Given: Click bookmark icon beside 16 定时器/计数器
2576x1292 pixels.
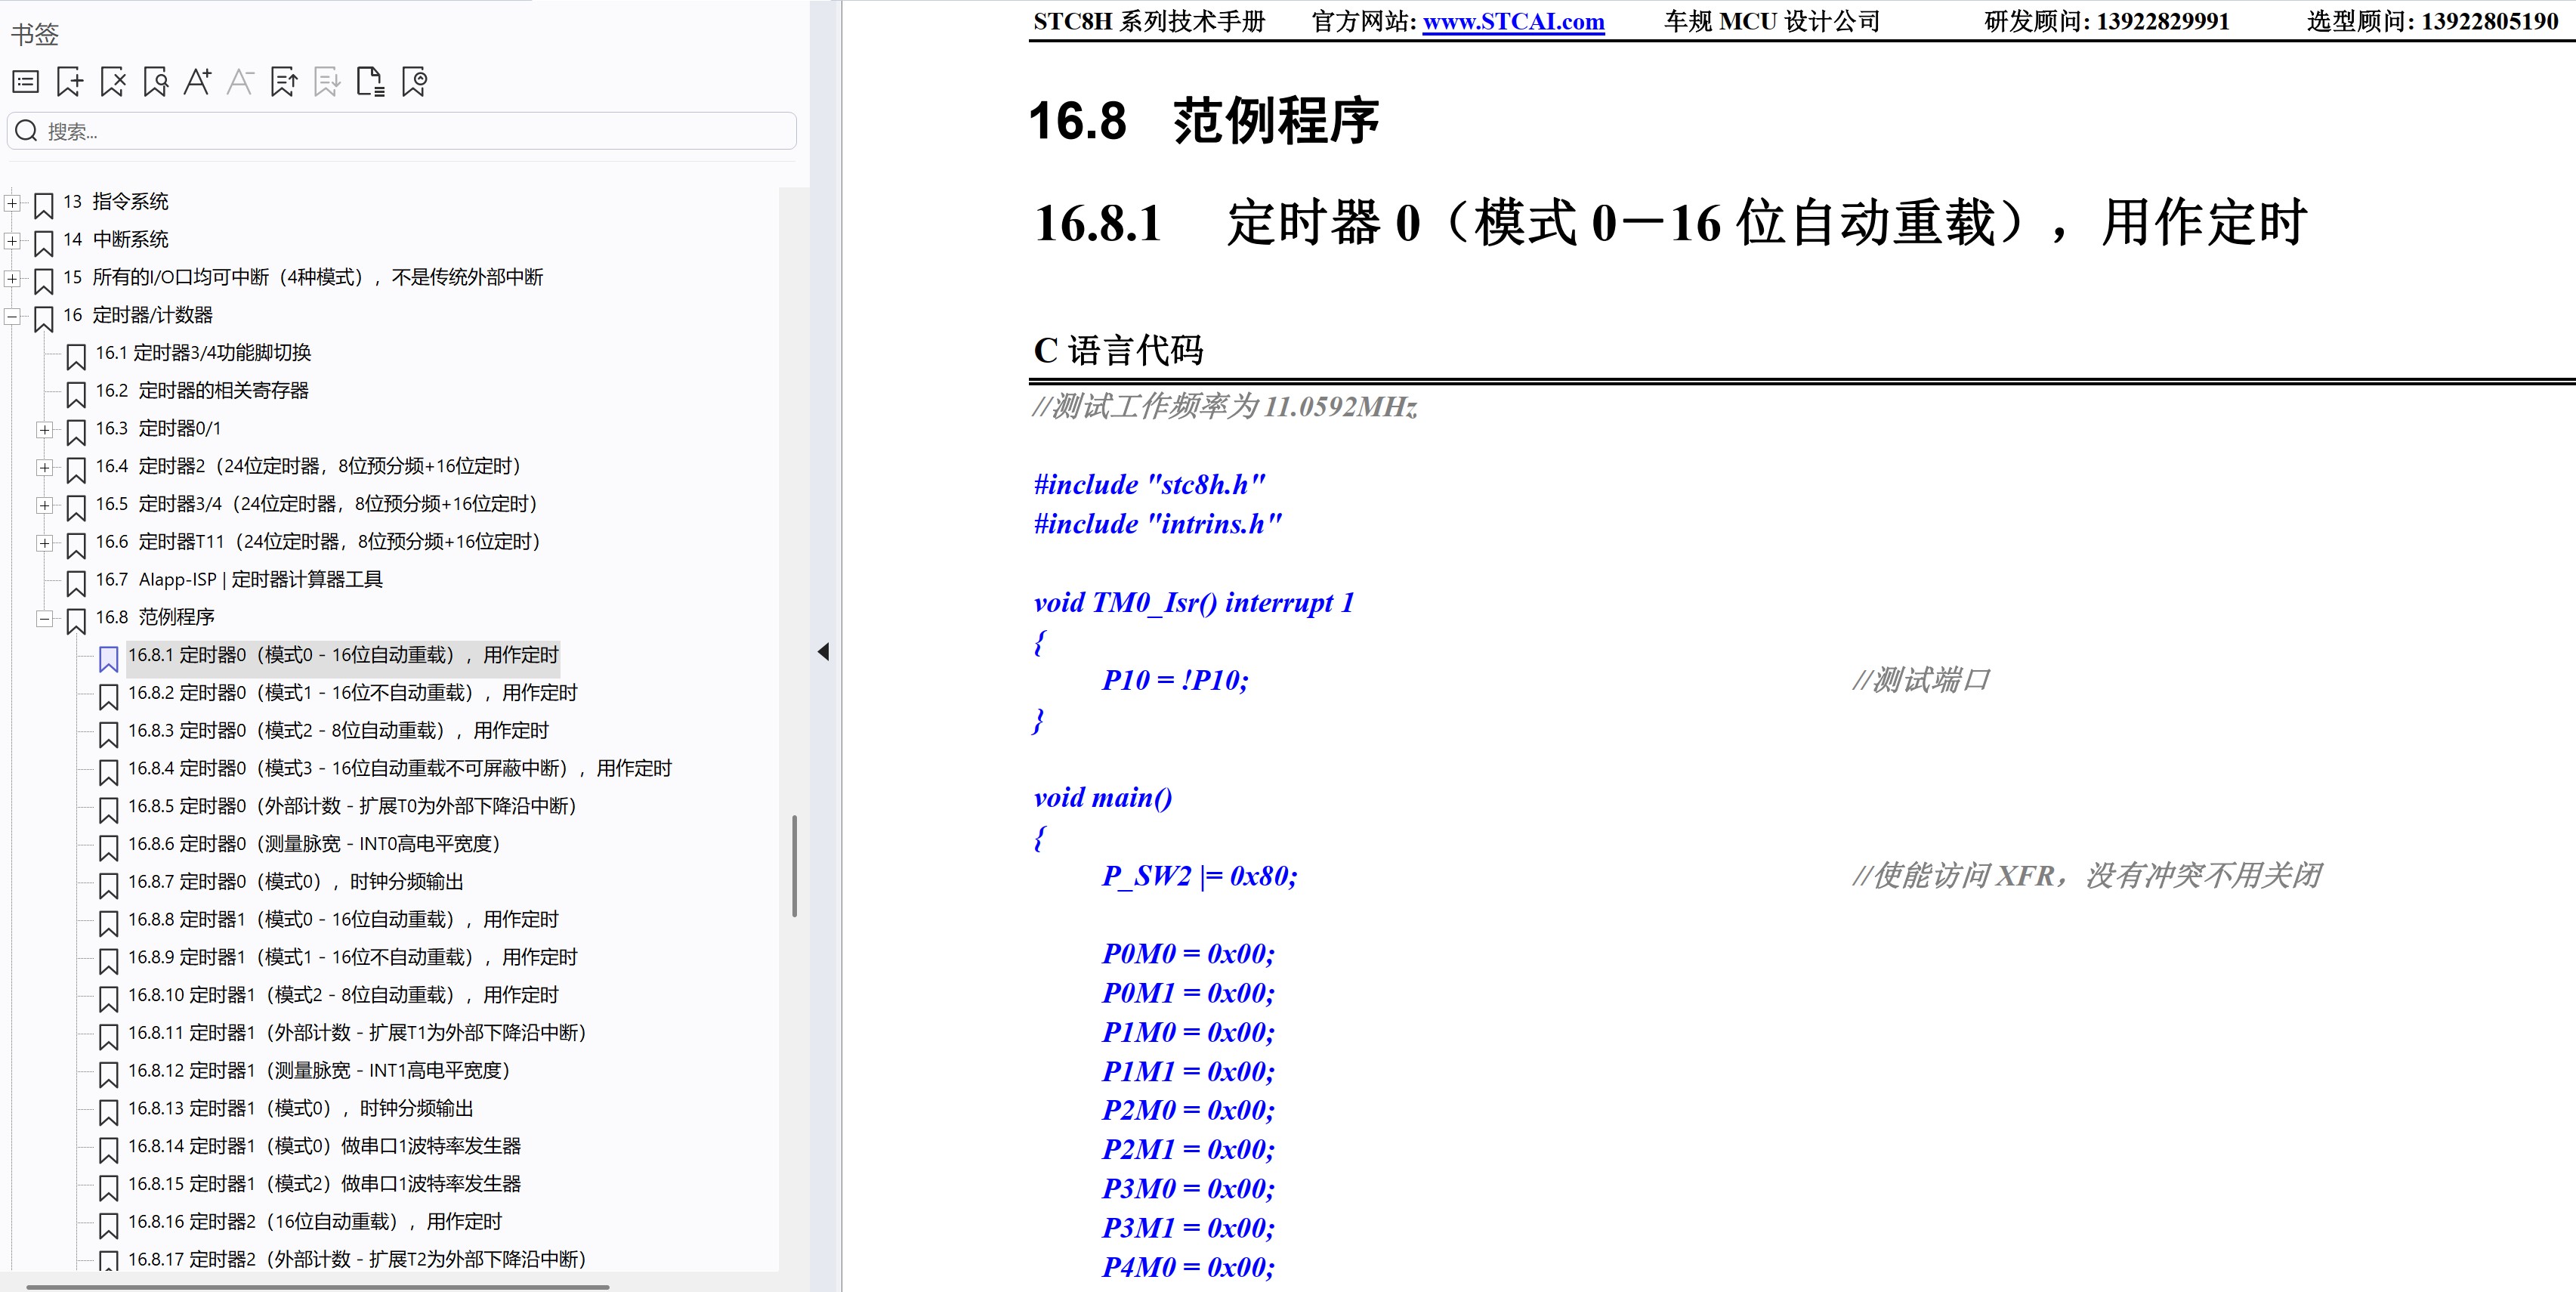Looking at the screenshot, I should tap(44, 319).
